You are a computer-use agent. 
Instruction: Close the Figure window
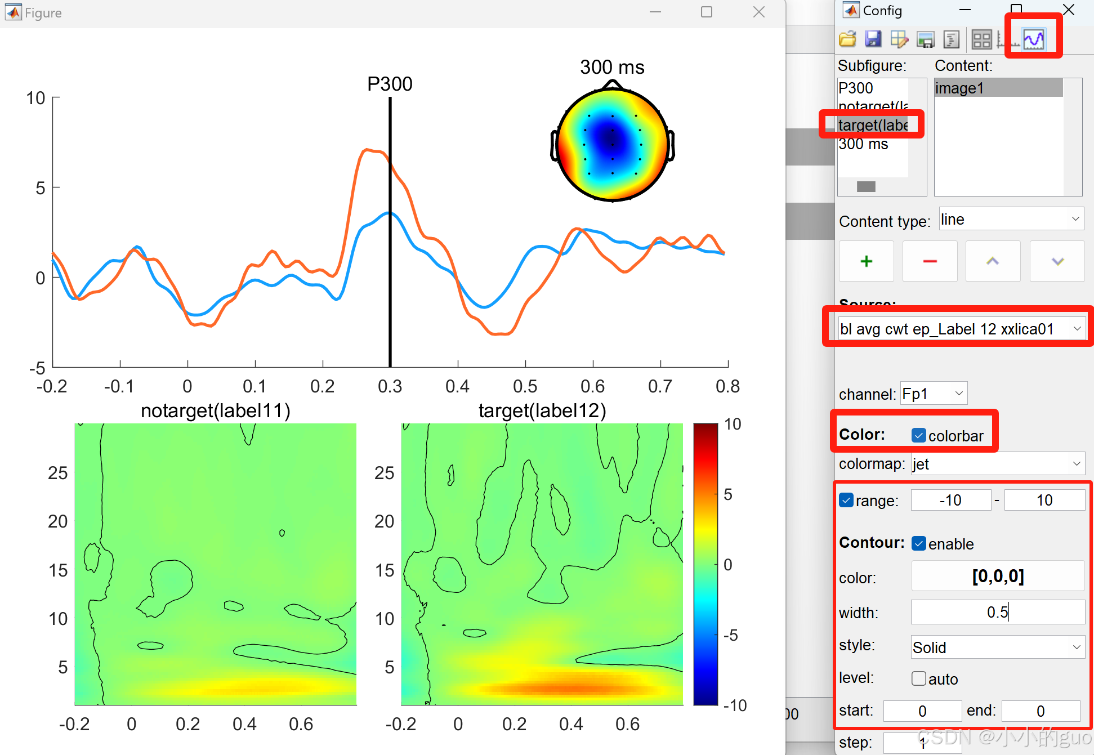click(x=759, y=12)
